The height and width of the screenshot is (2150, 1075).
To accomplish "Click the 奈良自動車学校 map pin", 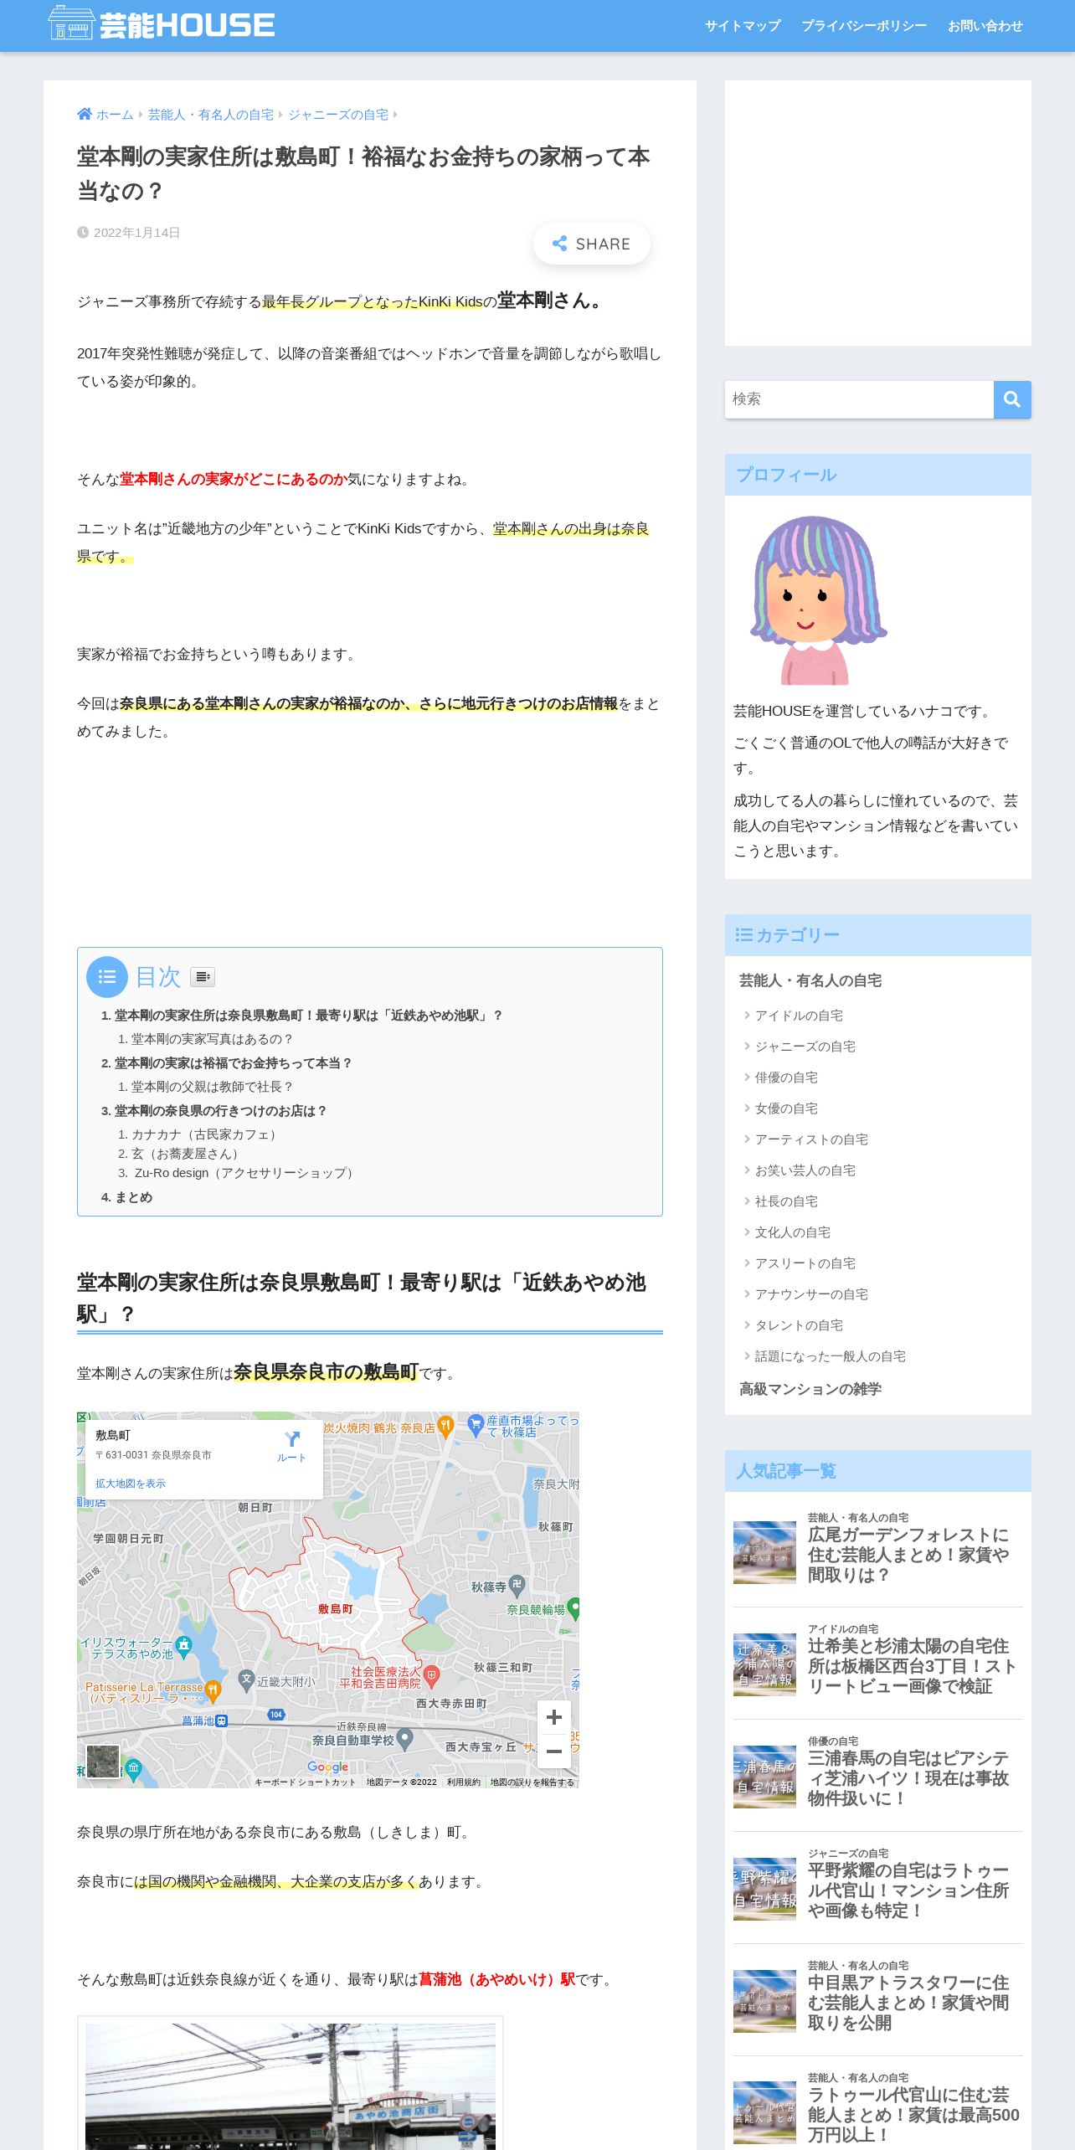I will (x=405, y=1739).
